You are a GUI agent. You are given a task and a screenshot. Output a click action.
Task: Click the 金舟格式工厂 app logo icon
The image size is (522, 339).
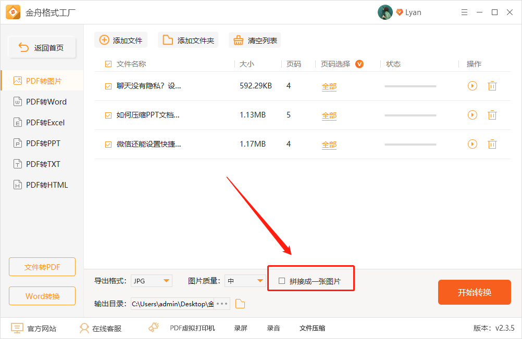pyautogui.click(x=14, y=12)
